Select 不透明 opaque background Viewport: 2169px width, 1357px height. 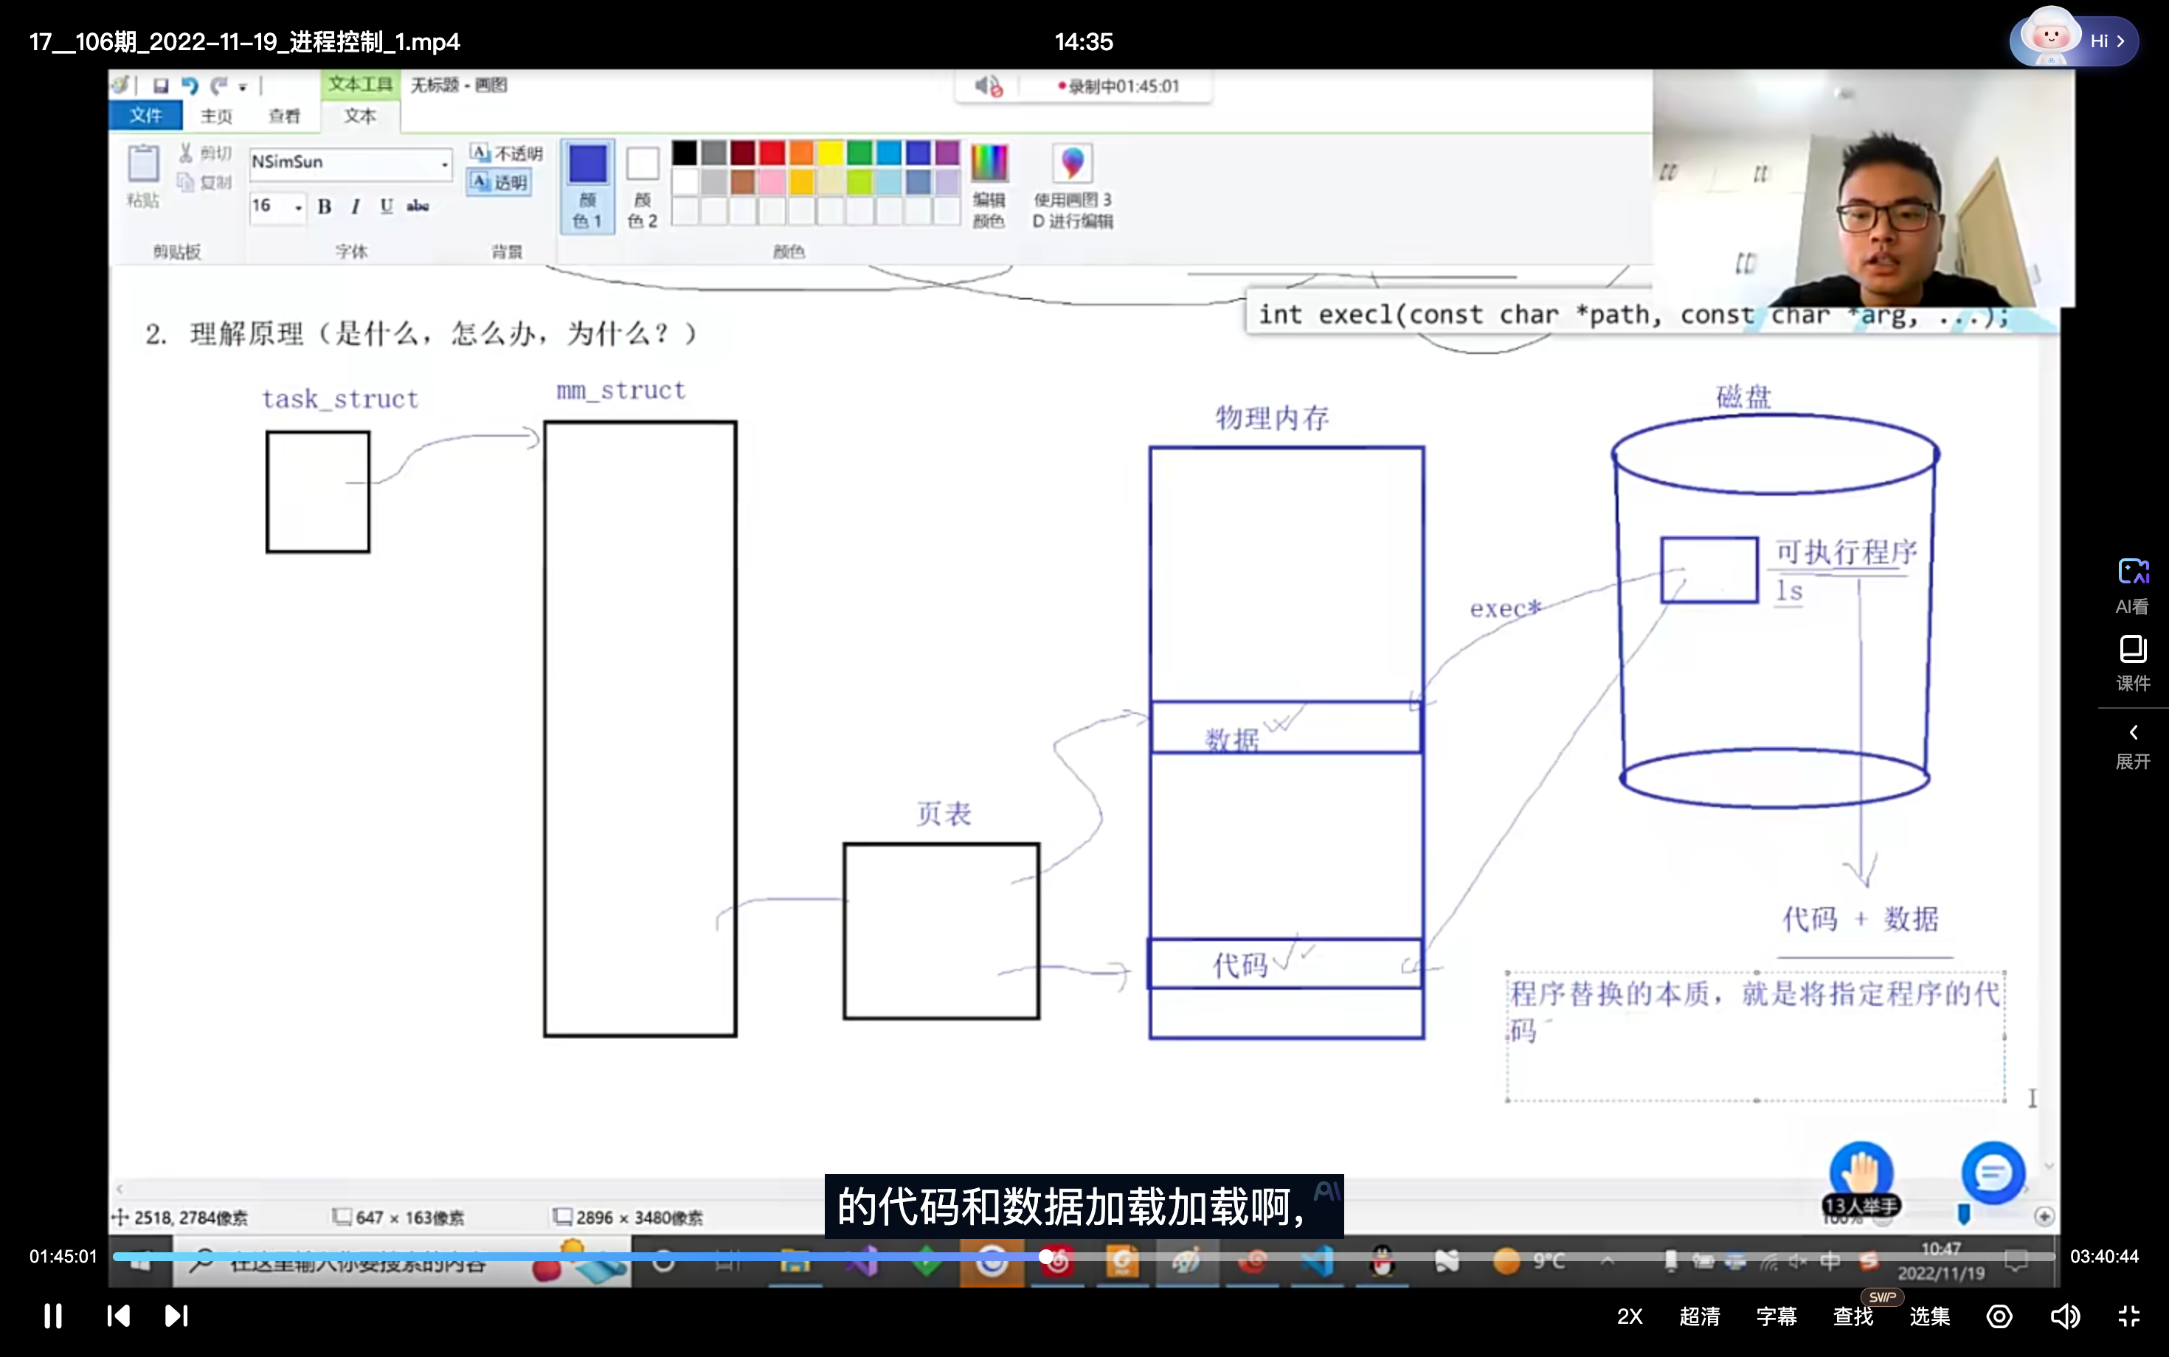[x=508, y=153]
